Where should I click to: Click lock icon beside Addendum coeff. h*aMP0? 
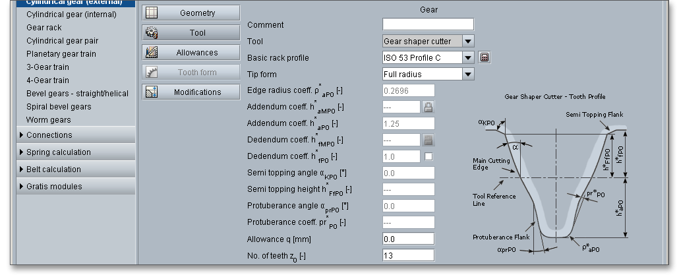click(428, 107)
